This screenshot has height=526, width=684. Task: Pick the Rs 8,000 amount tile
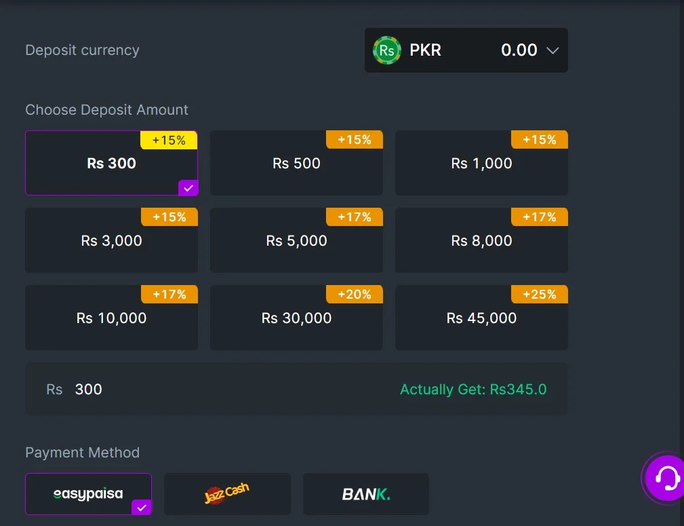click(x=481, y=240)
